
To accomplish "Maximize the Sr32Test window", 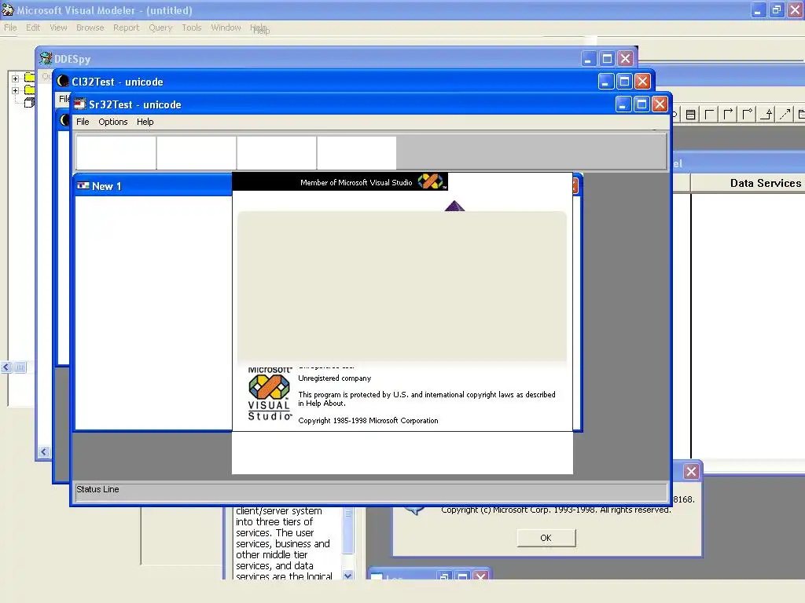I will [x=641, y=104].
